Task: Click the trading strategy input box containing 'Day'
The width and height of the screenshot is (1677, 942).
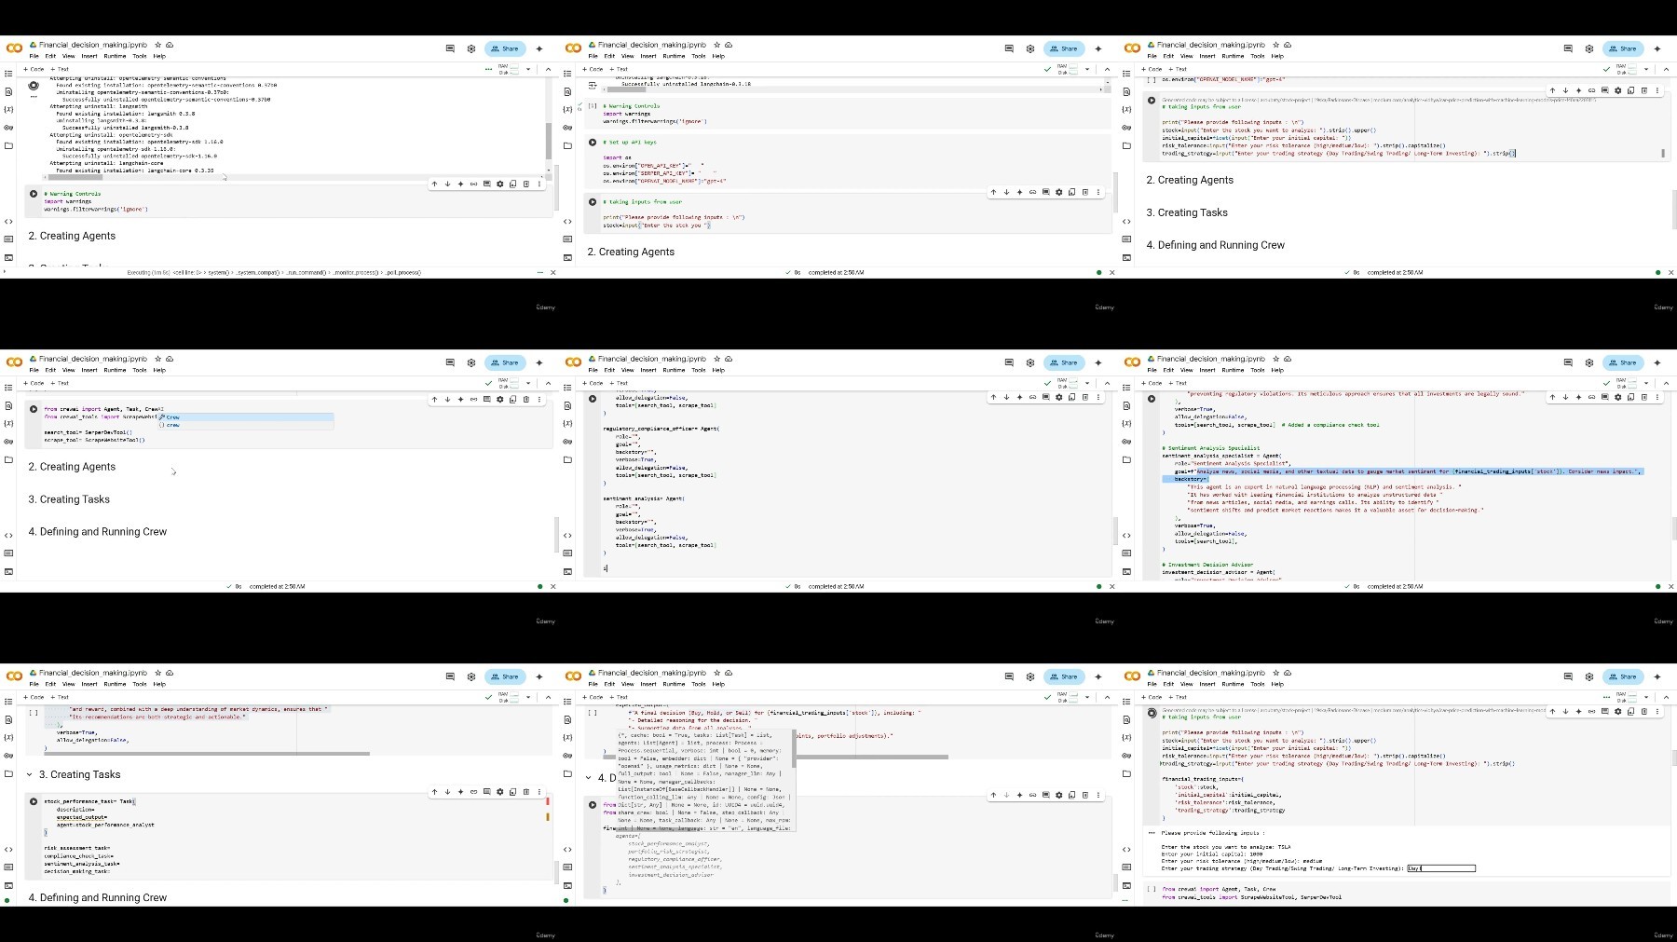Action: click(1441, 868)
